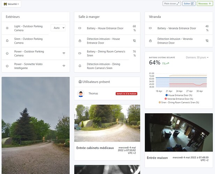Screen dimensions: 215x174
Task: Click the Plein écran button
Action: [x=172, y=3]
